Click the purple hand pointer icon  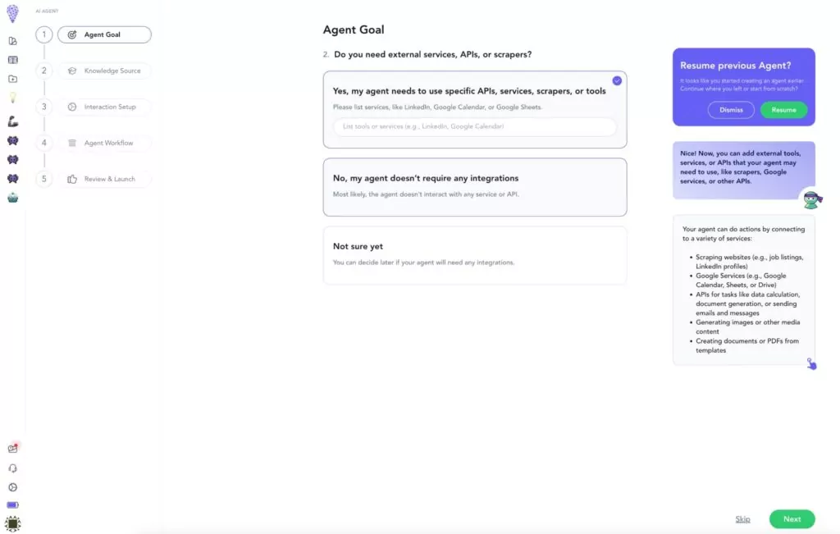(811, 363)
